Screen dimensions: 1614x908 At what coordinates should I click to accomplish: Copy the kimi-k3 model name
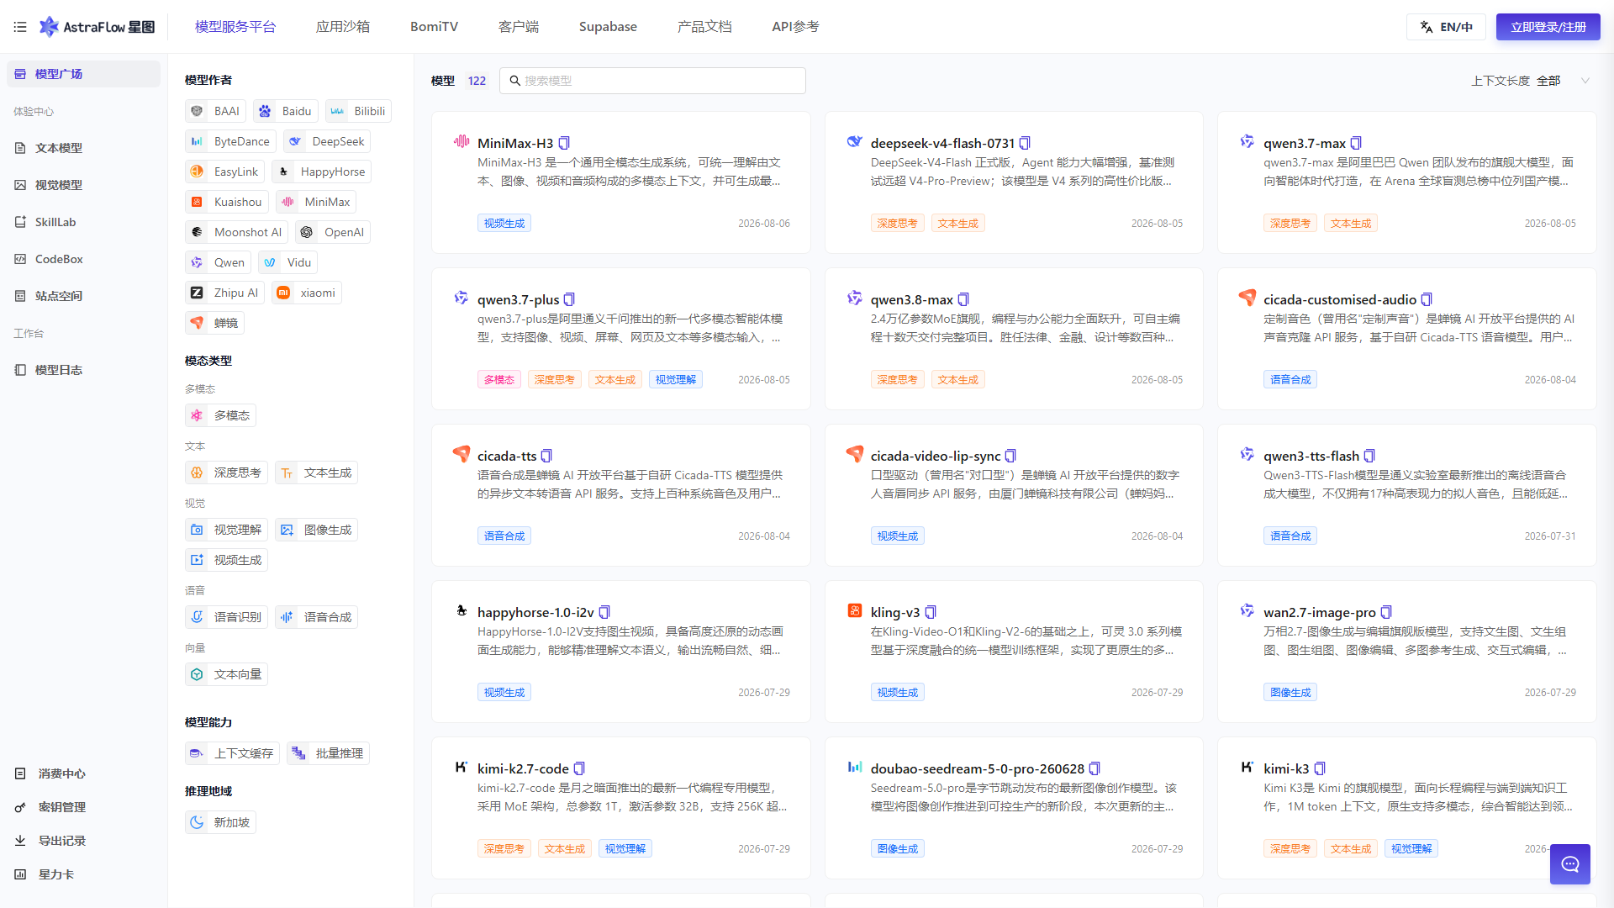[x=1320, y=769]
